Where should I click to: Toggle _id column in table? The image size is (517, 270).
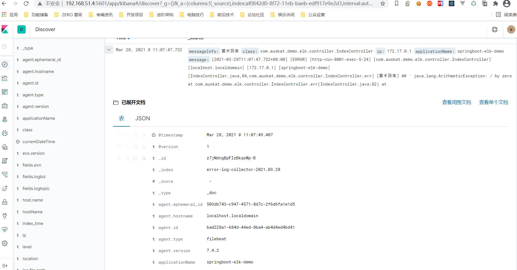(136, 158)
